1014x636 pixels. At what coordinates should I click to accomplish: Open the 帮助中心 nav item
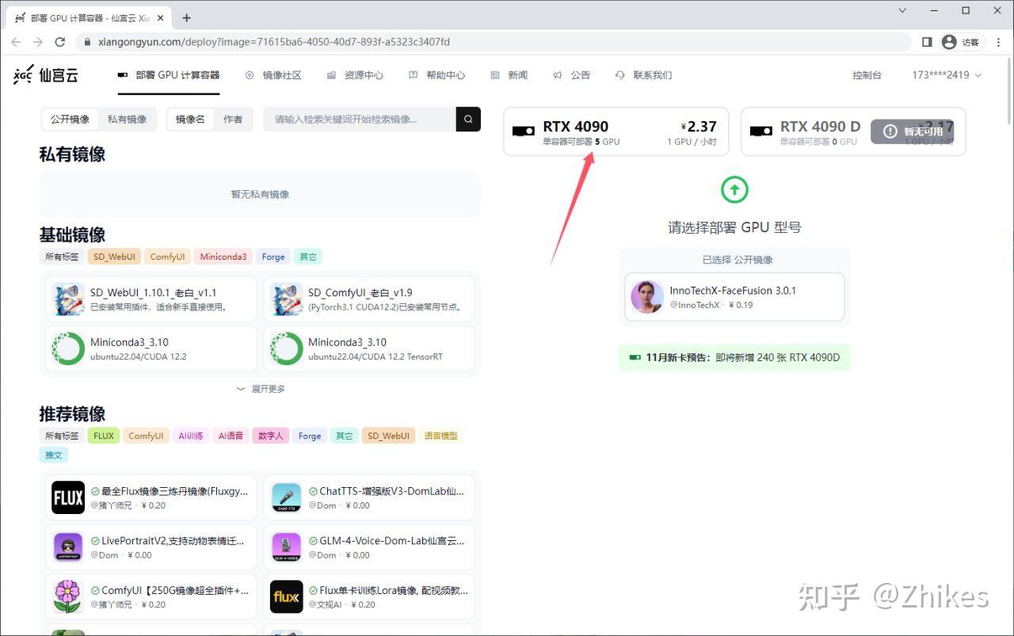click(436, 75)
